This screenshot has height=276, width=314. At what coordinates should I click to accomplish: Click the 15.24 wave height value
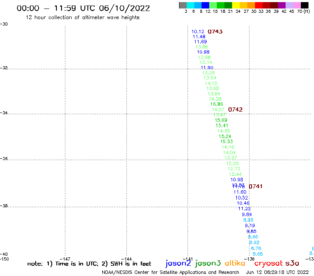pyautogui.click(x=225, y=136)
